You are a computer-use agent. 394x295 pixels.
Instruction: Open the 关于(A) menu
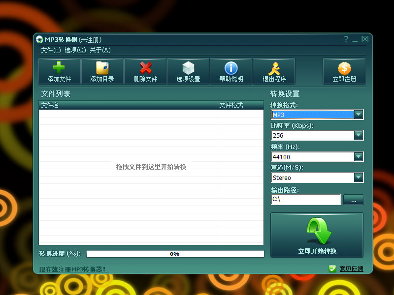tap(100, 50)
